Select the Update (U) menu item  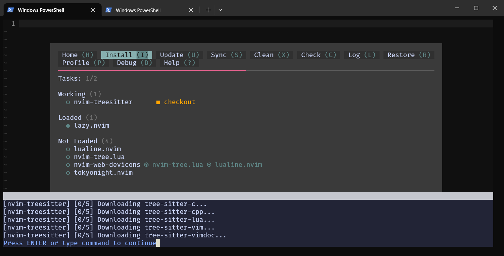pos(179,55)
